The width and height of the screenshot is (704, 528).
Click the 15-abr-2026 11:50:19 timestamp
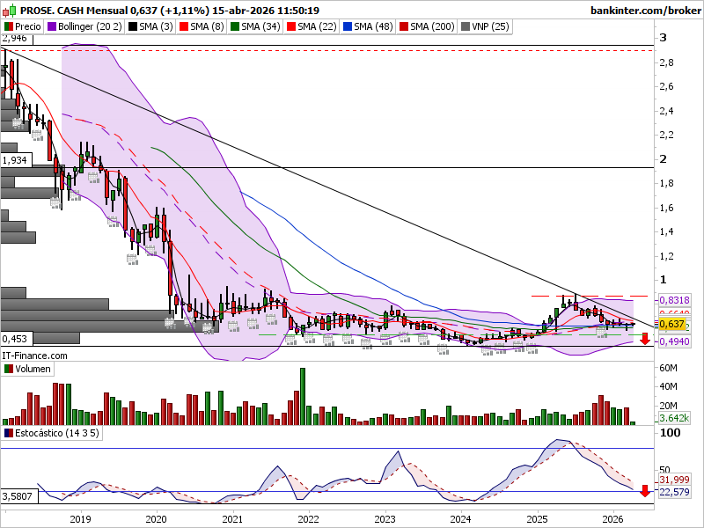tap(266, 10)
